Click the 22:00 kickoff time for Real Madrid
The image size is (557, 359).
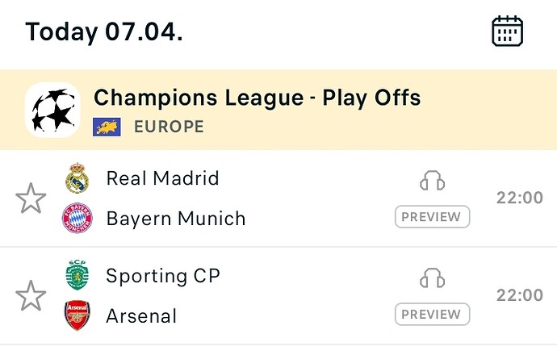tap(519, 198)
